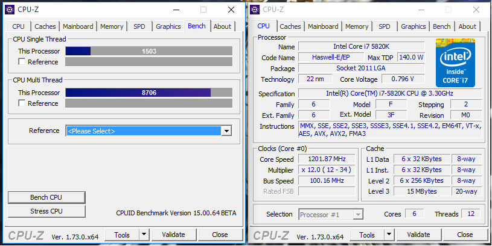
Task: Start the Stress CPU test
Action: [x=46, y=211]
